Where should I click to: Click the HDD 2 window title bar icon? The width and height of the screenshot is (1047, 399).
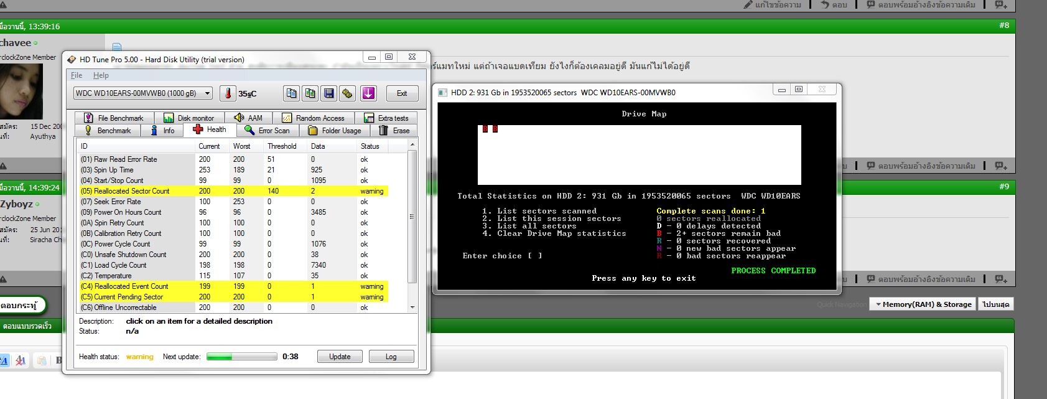tap(443, 93)
